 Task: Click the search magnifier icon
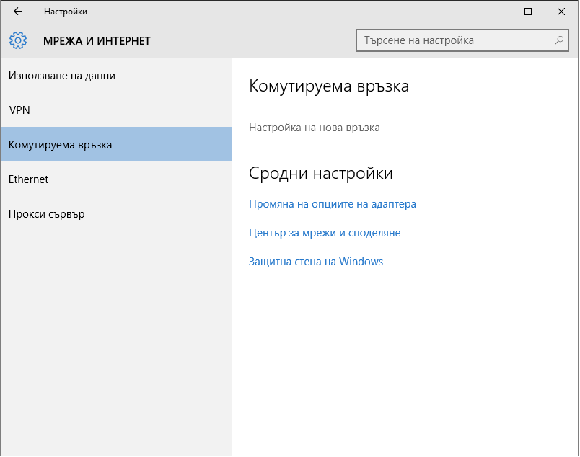pyautogui.click(x=559, y=40)
